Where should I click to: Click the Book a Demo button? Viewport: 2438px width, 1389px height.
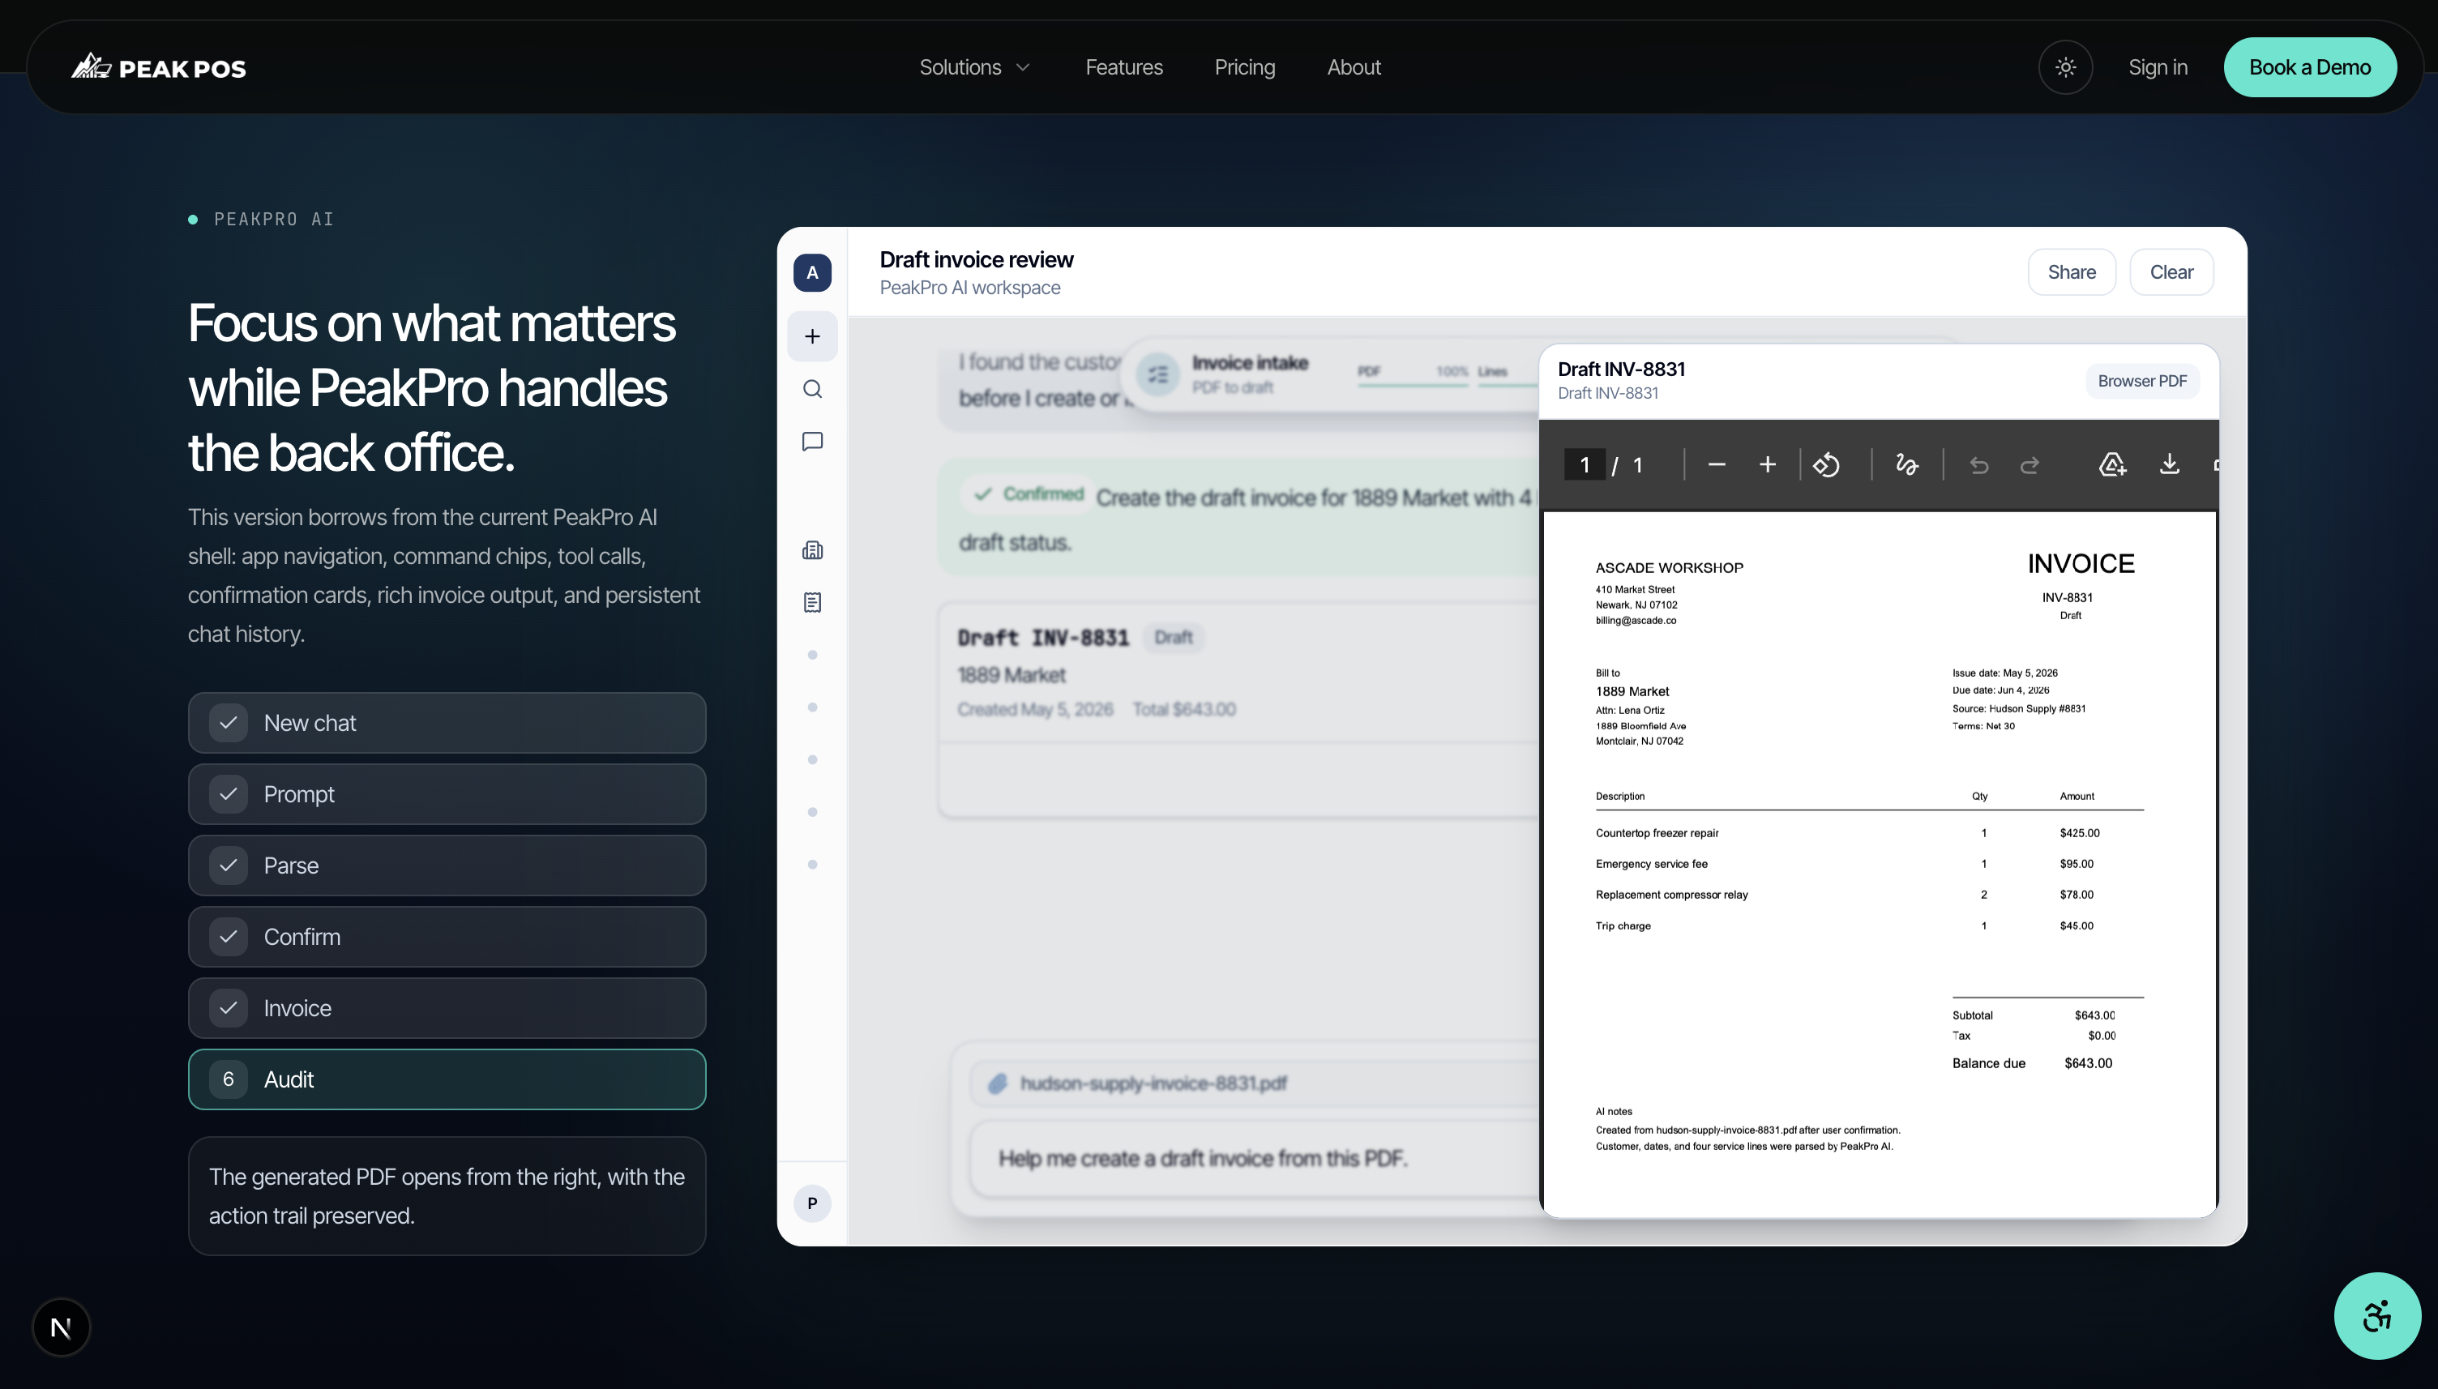click(x=2309, y=66)
